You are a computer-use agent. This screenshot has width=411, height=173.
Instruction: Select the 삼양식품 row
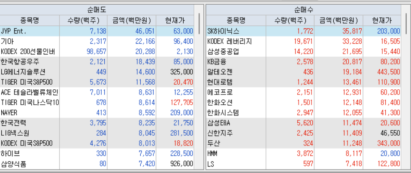pos(97,164)
